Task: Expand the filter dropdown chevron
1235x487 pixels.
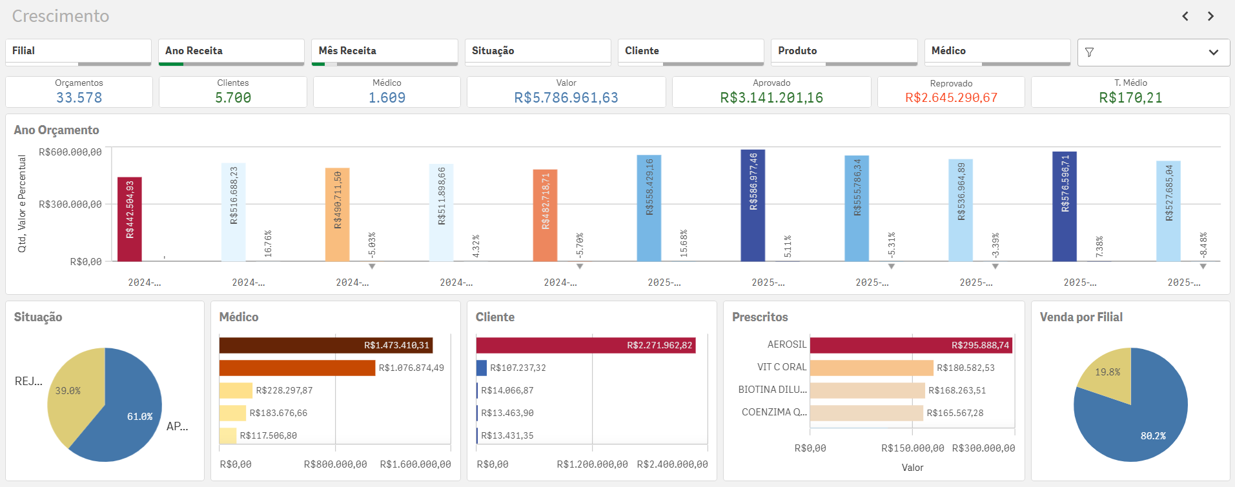Action: (x=1213, y=52)
